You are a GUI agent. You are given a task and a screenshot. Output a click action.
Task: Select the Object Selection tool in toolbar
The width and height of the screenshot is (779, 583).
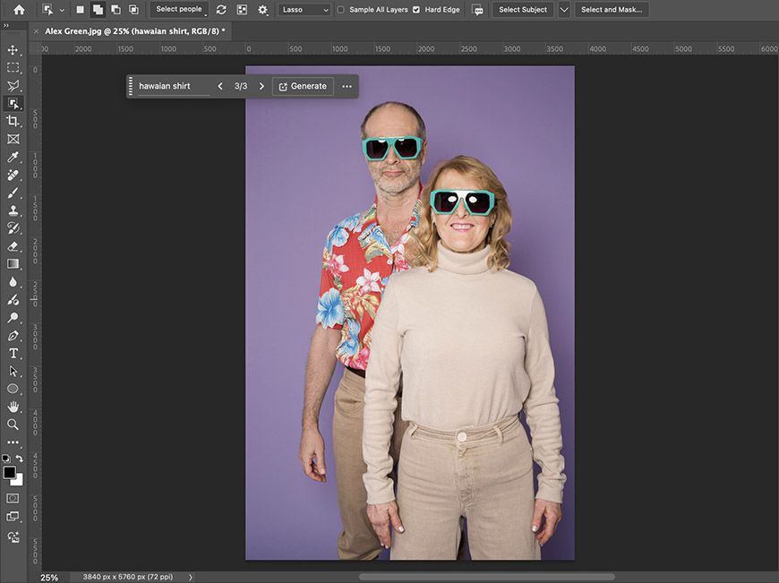13,103
